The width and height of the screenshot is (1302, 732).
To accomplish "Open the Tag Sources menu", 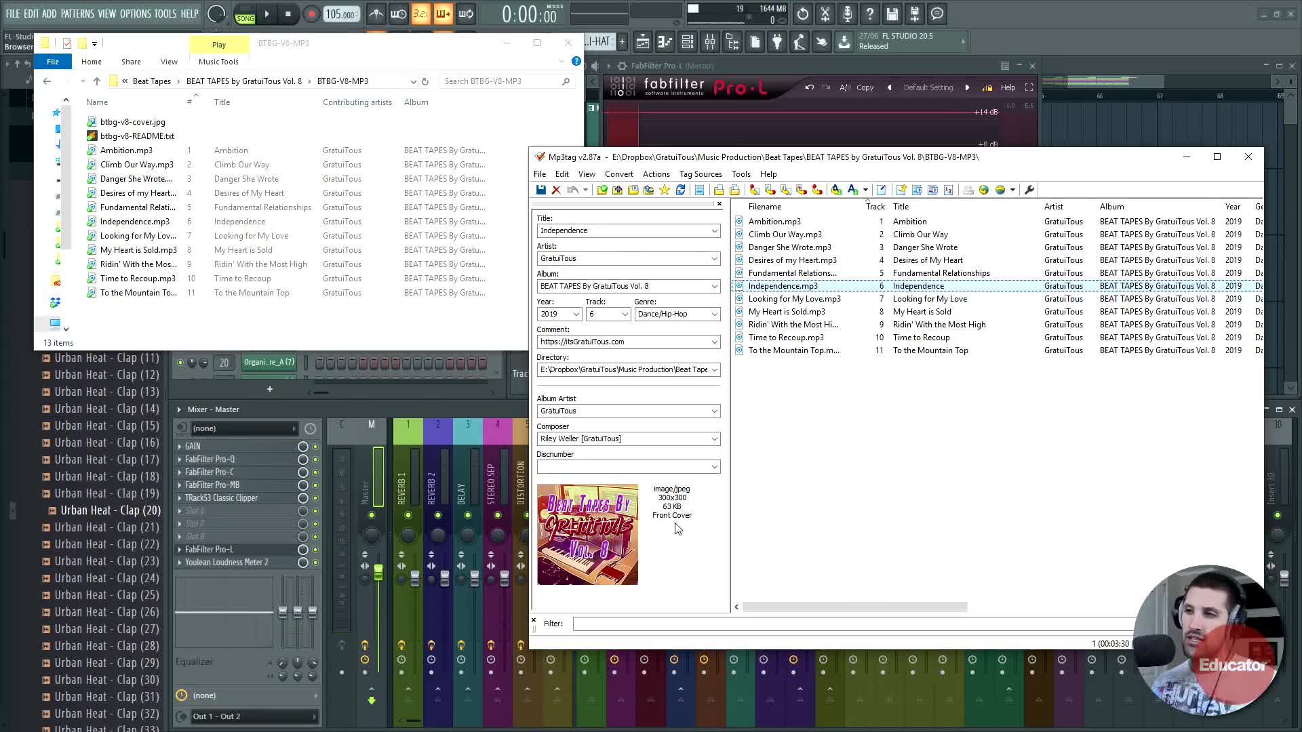I will 700,174.
